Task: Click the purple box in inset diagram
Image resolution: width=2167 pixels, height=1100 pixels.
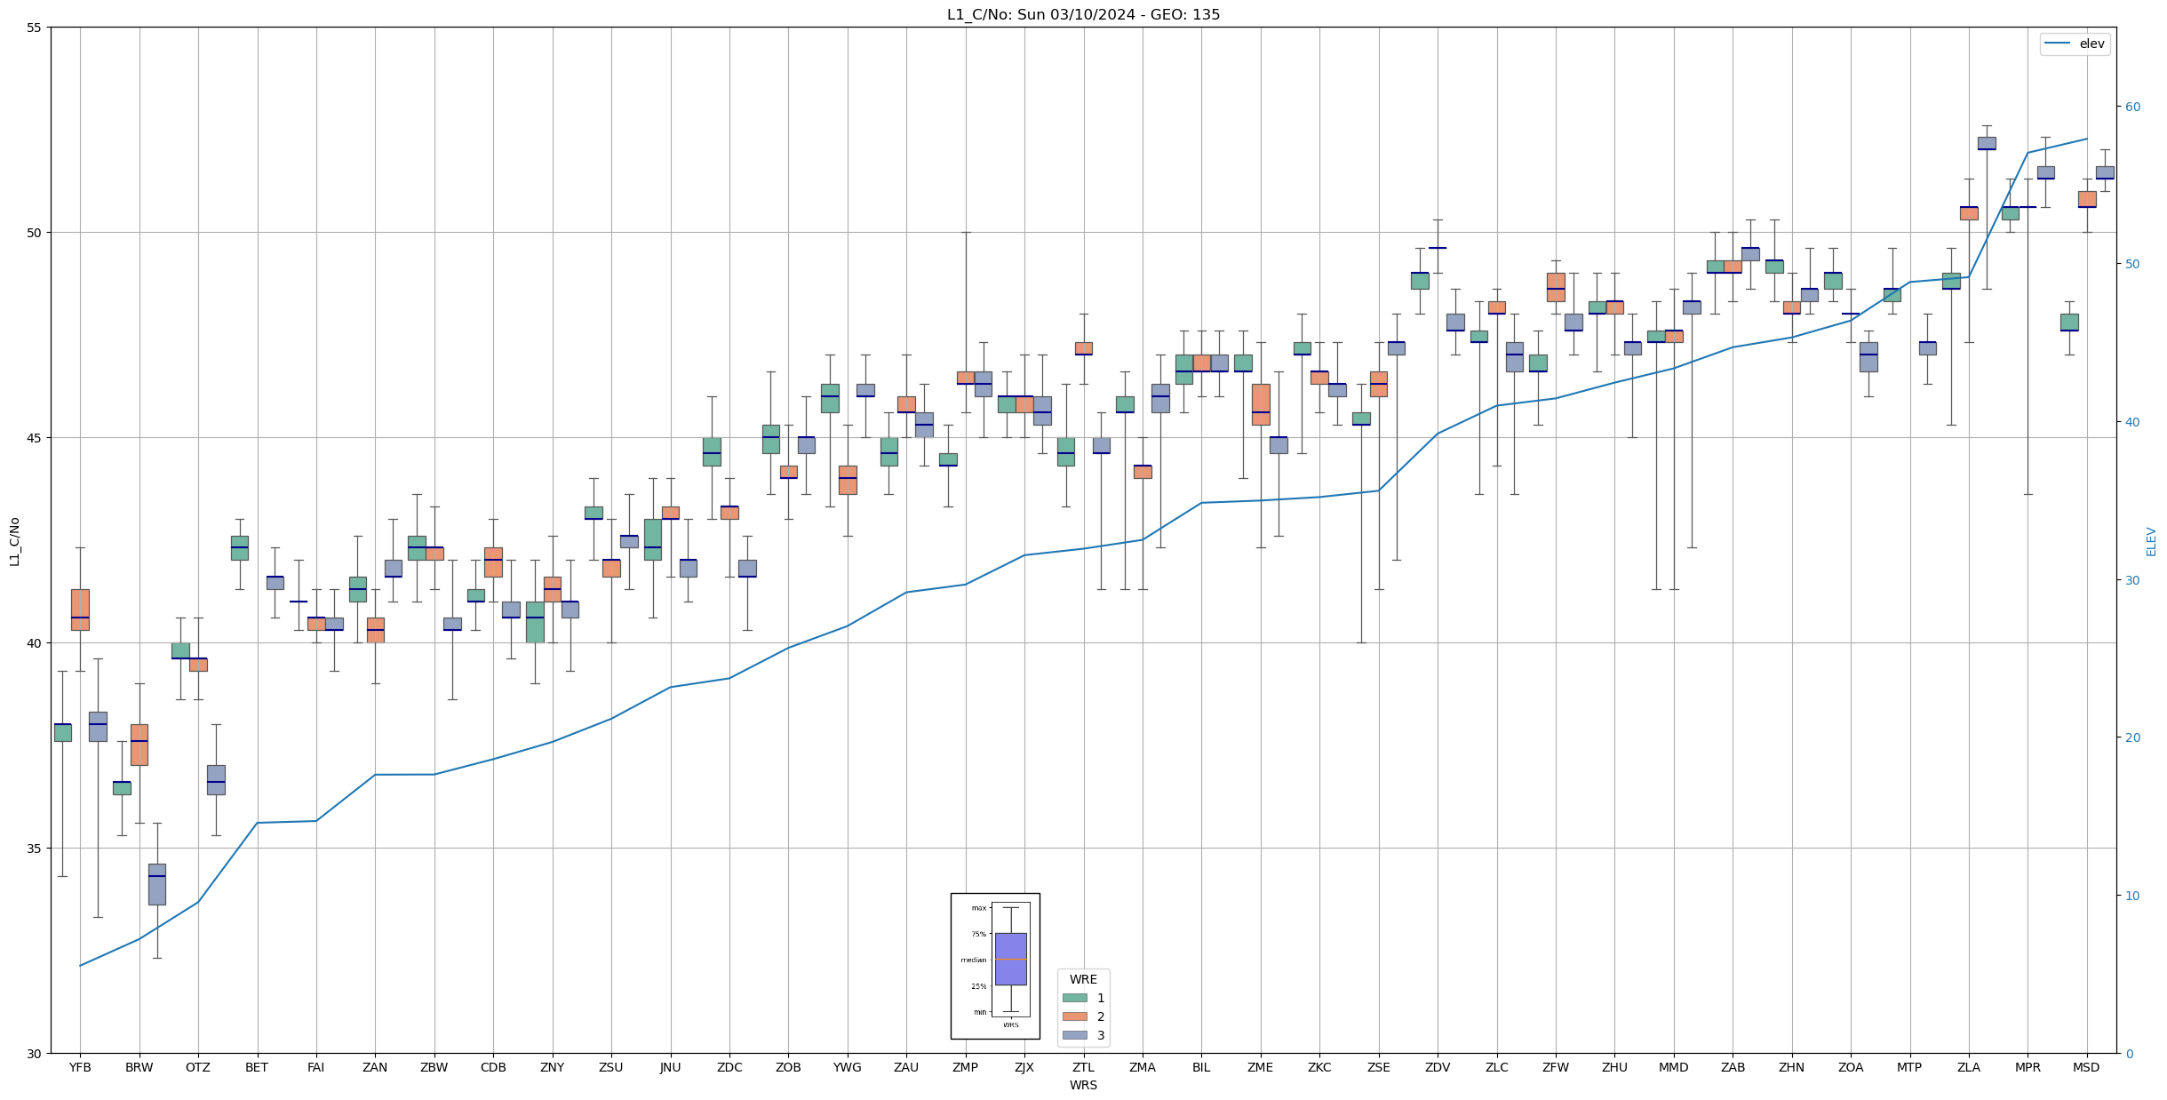Action: (x=1010, y=959)
